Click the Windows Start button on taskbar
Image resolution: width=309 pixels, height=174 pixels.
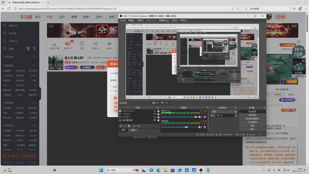tap(101, 170)
